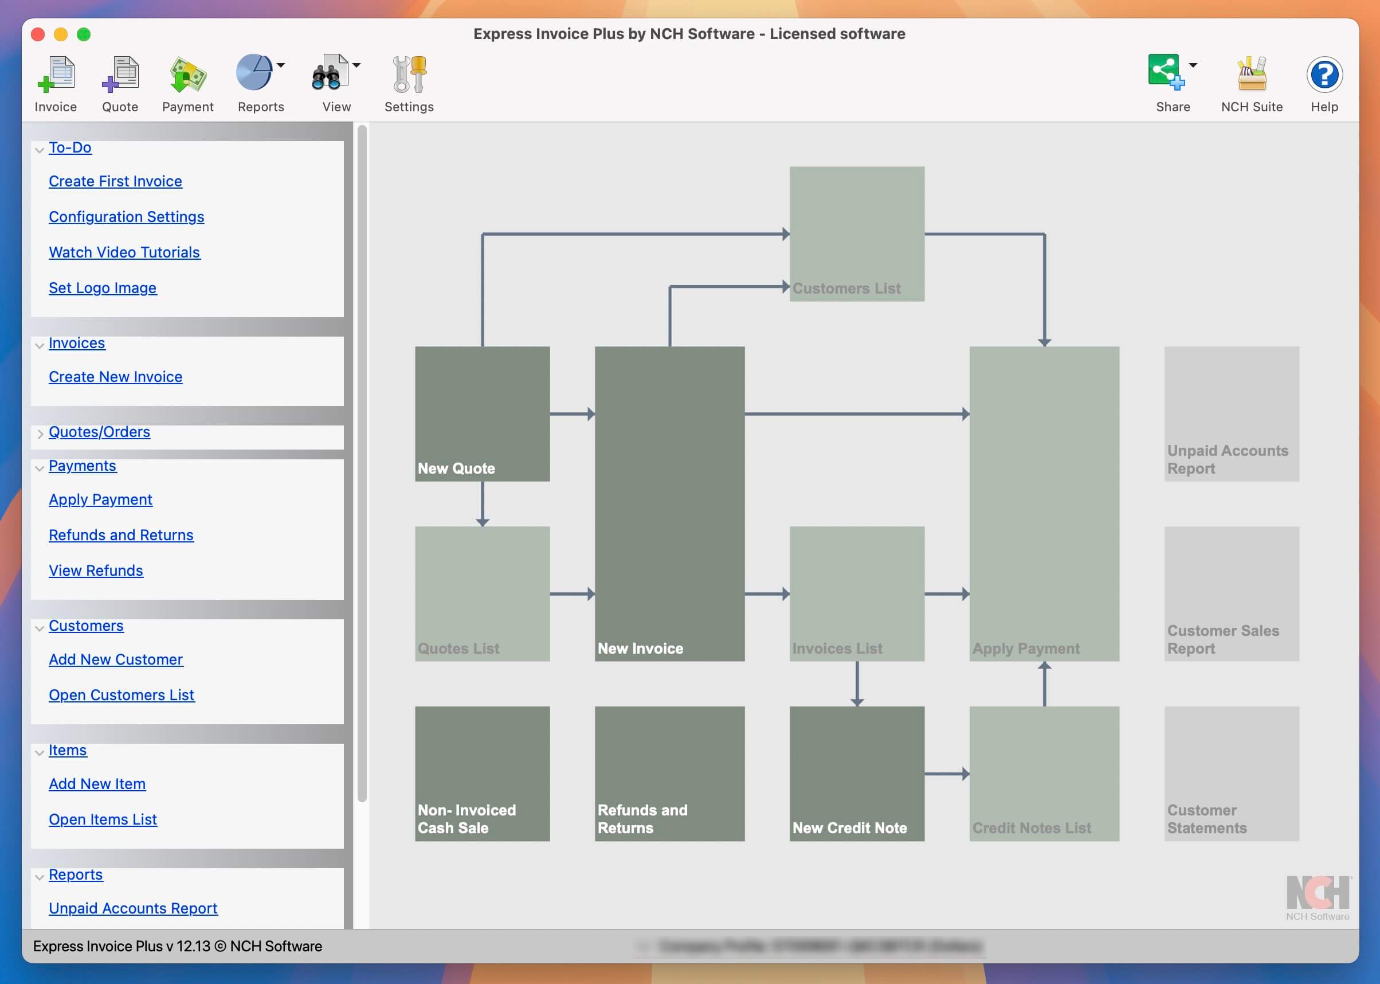Click the New Invoice flowchart tile
Image resolution: width=1380 pixels, height=984 pixels.
pos(670,503)
